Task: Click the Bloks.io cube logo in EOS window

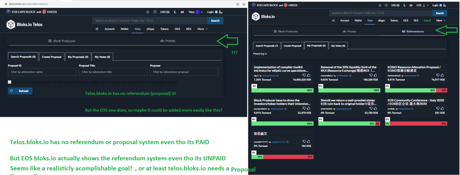Action: pos(256,16)
